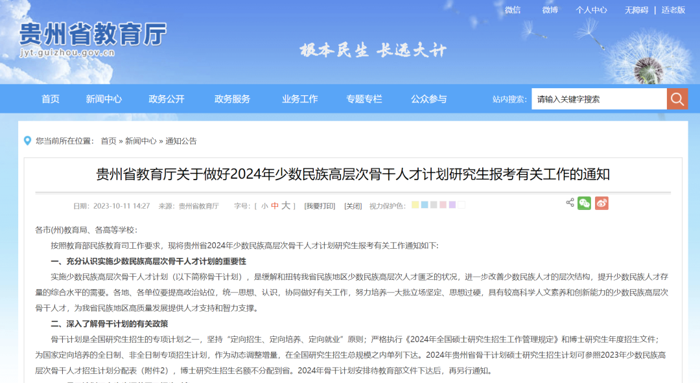Open the 政务公开 navigation menu
Screen dimensions: 700x383
(167, 99)
